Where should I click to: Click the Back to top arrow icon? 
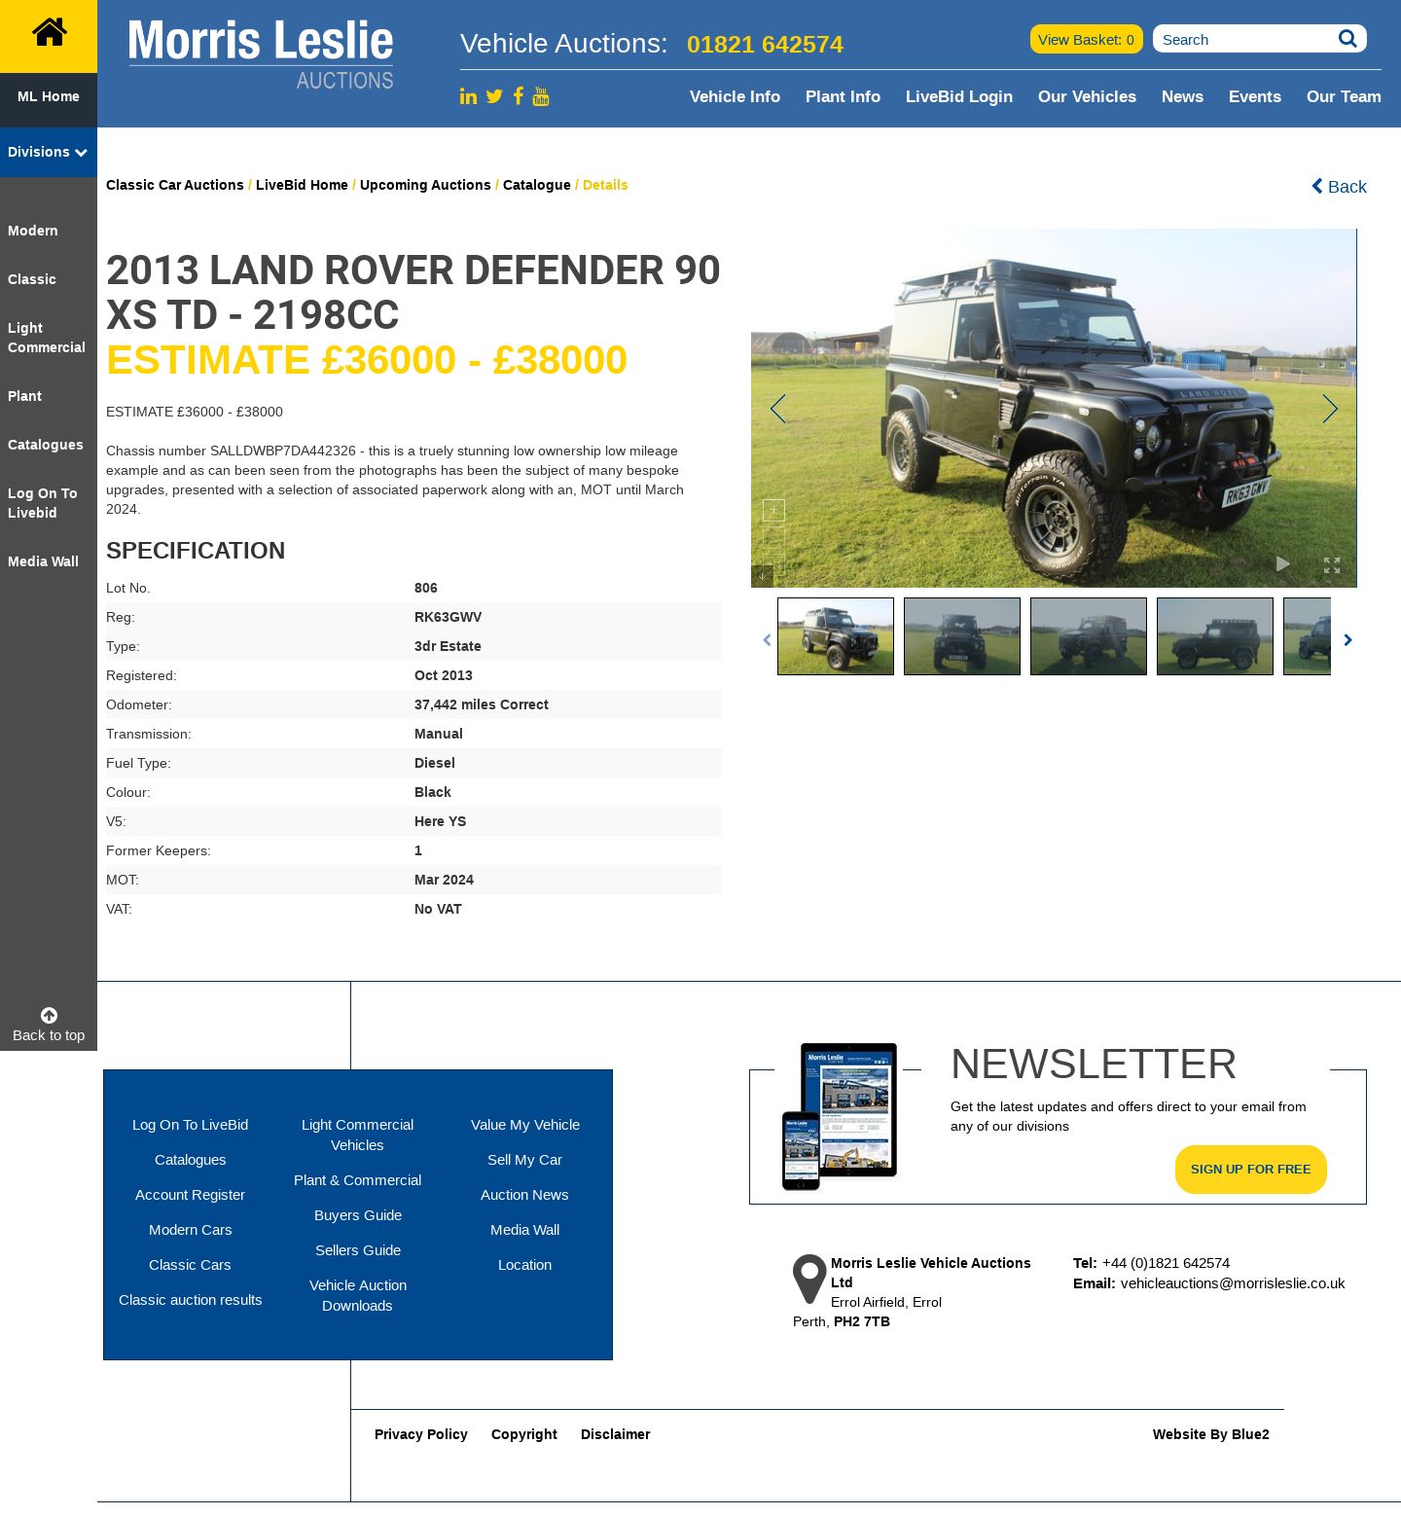tap(49, 1015)
